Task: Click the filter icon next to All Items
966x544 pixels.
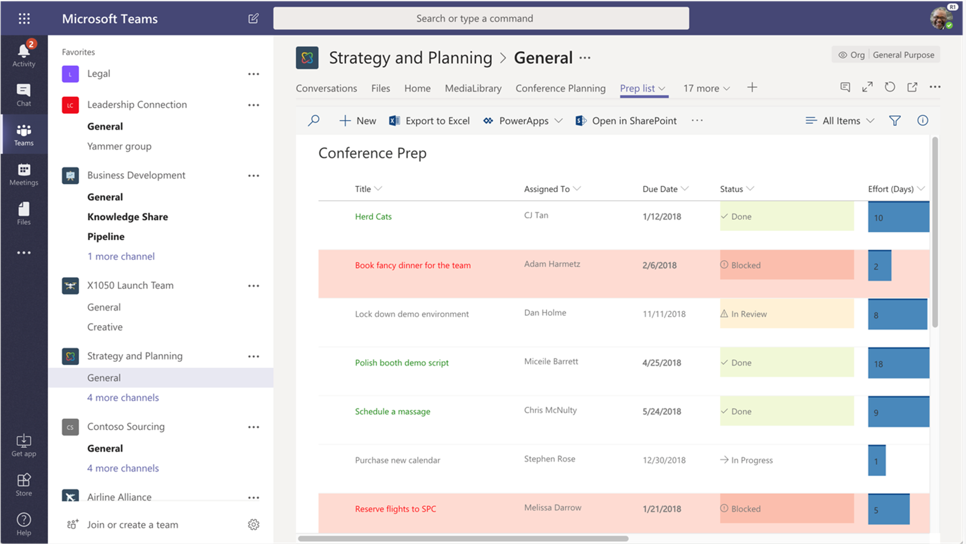Action: (895, 120)
